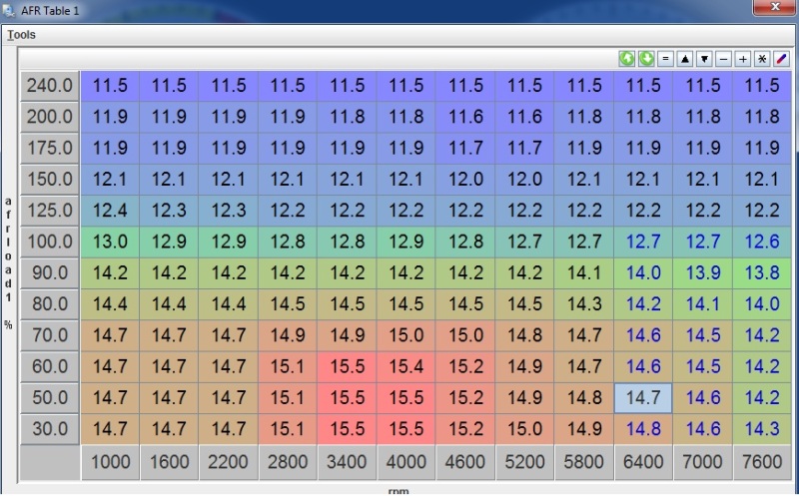Select the 150.0 load row header
The height and width of the screenshot is (496, 799).
coord(49,180)
